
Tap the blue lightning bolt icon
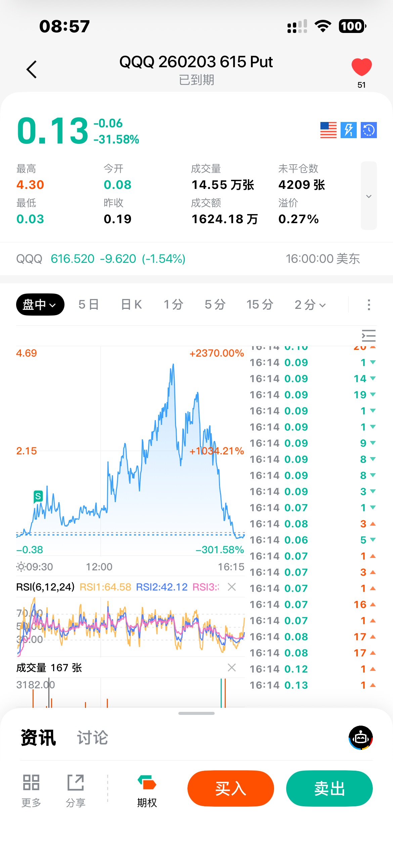(x=349, y=130)
